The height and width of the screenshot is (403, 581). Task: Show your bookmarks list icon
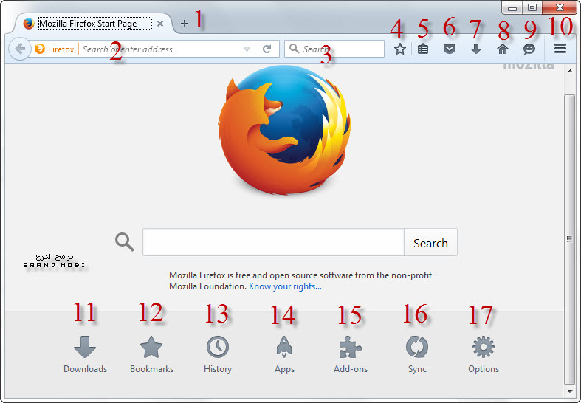pyautogui.click(x=423, y=49)
